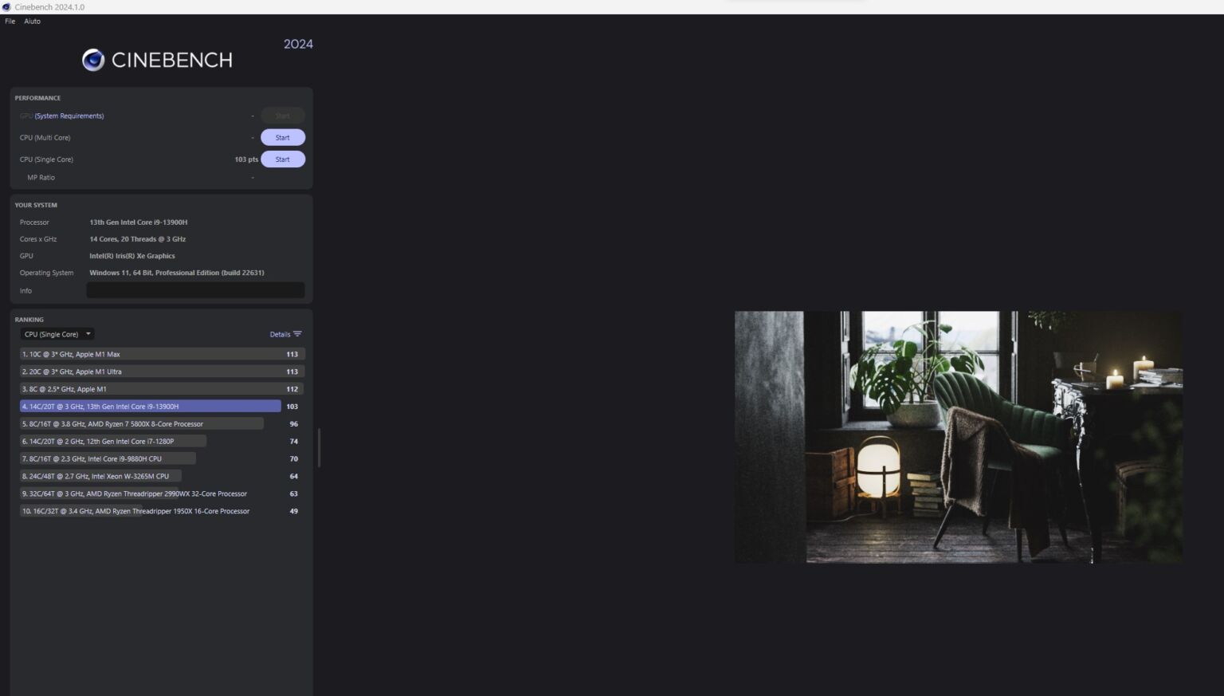The height and width of the screenshot is (696, 1224).
Task: Select ranking row 8C Apple M1
Action: coord(163,389)
